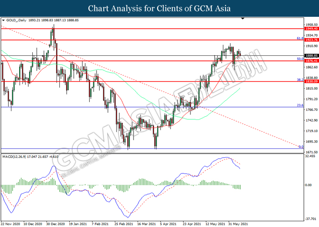
Task: Click the 19 Jan 2021 date label
Action: tap(78, 224)
